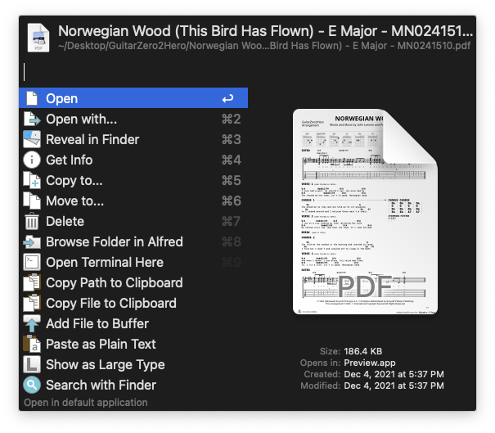Viewport: 495px width, 433px height.
Task: Click the Modified date Dec 4, 2021 value
Action: [x=394, y=386]
